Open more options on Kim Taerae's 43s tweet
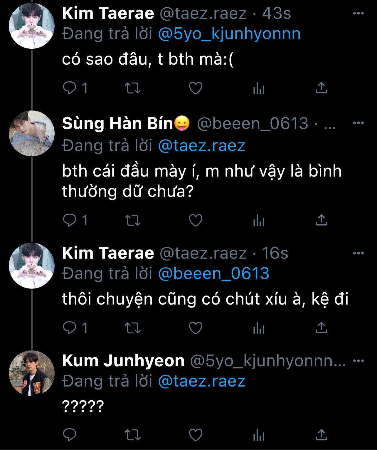 358,14
